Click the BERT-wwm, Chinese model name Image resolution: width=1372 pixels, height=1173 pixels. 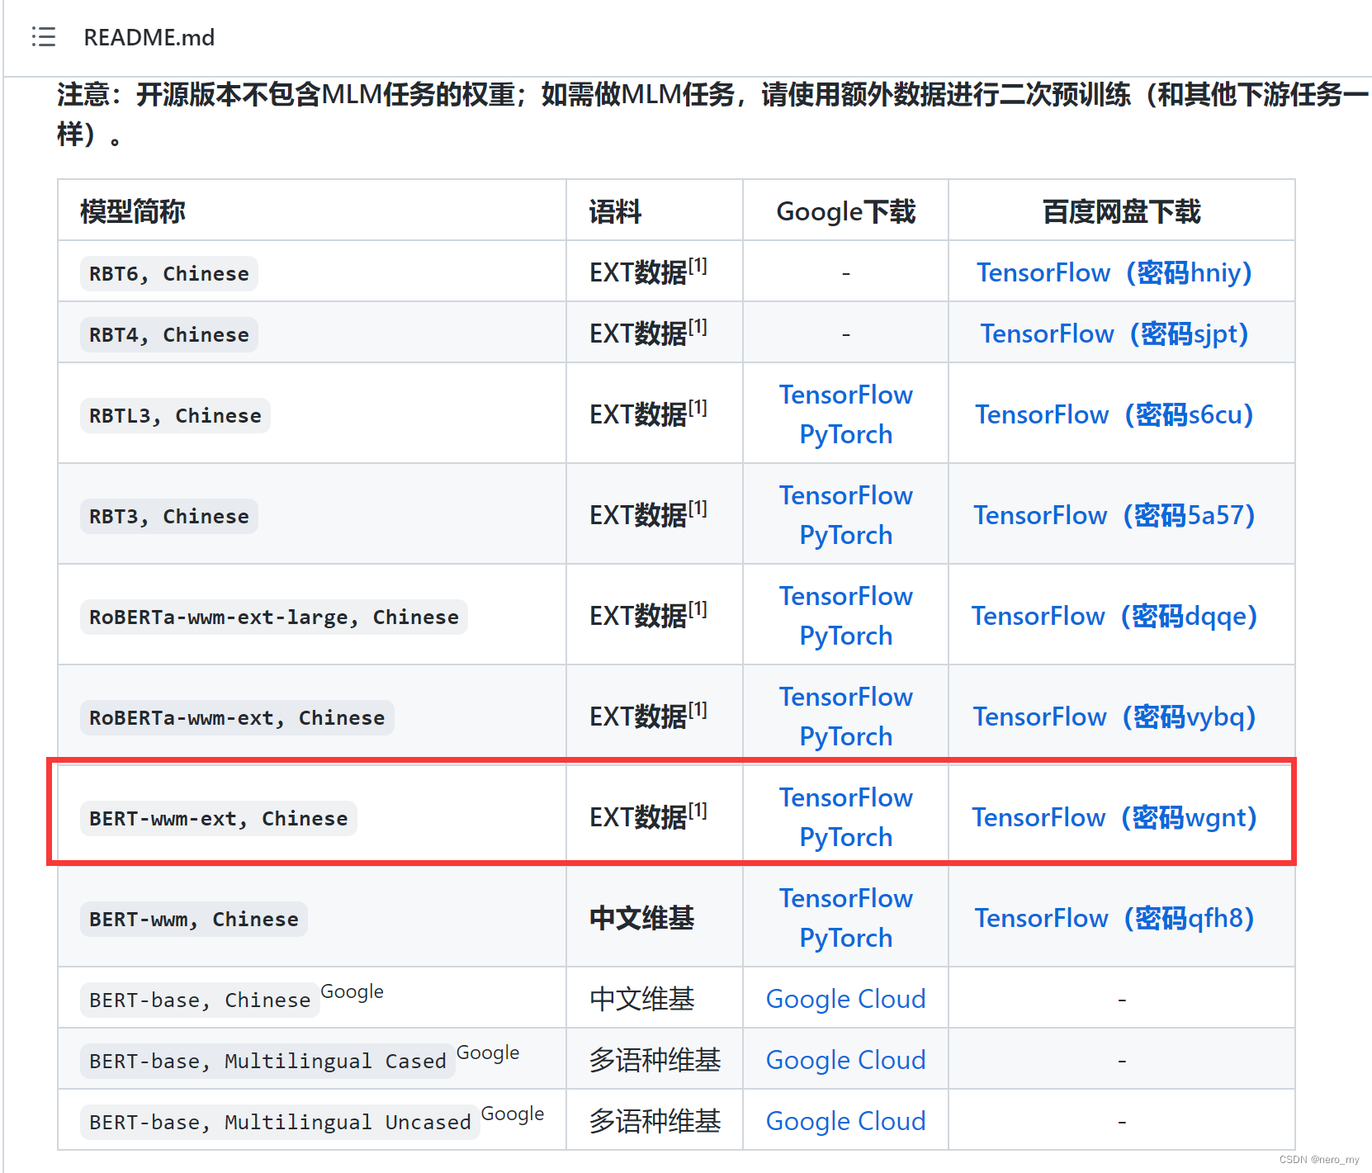pos(194,920)
